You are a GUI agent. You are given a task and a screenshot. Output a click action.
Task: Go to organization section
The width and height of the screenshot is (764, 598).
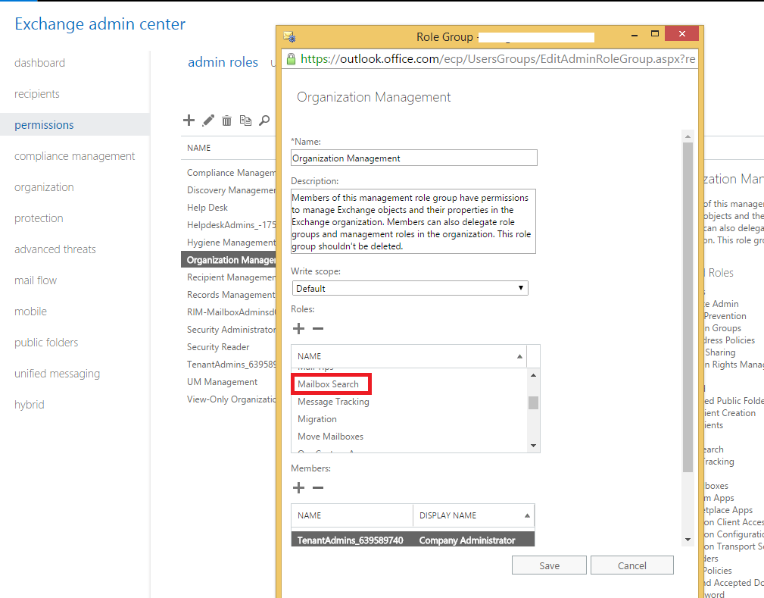coord(44,187)
